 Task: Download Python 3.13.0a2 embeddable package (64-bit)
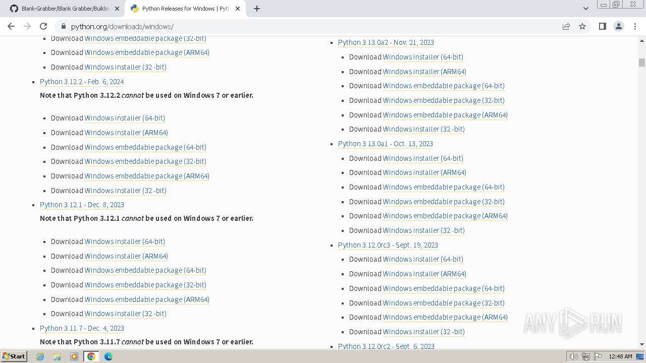[444, 86]
